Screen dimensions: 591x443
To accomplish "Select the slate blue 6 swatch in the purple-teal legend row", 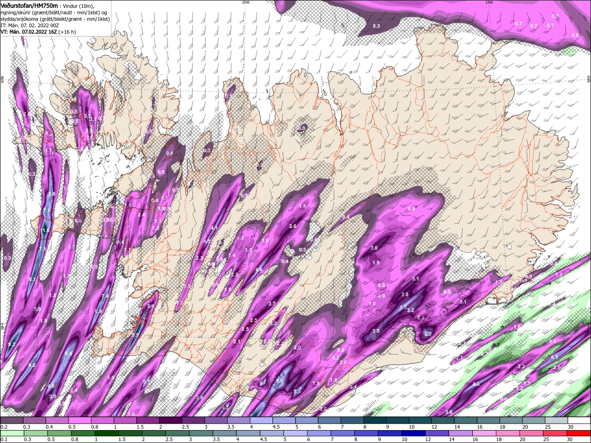I will (329, 420).
